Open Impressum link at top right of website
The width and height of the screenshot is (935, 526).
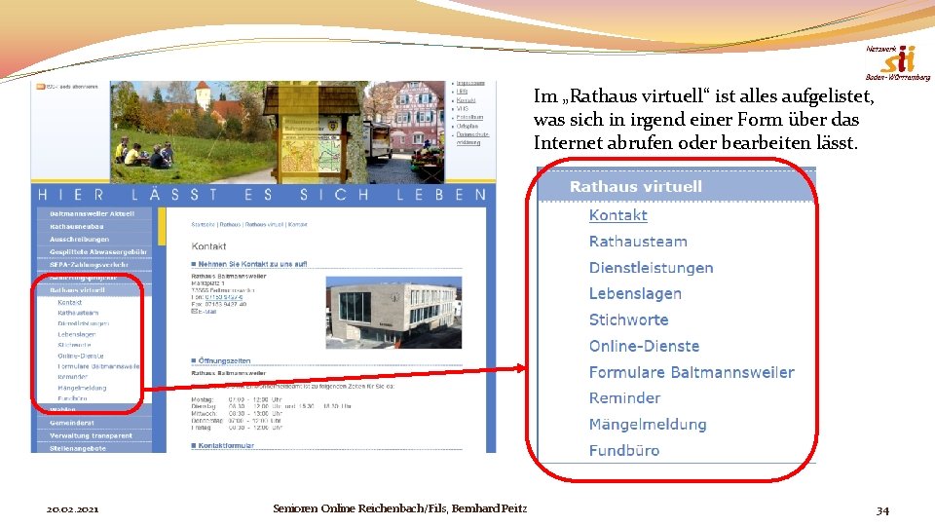click(x=470, y=84)
